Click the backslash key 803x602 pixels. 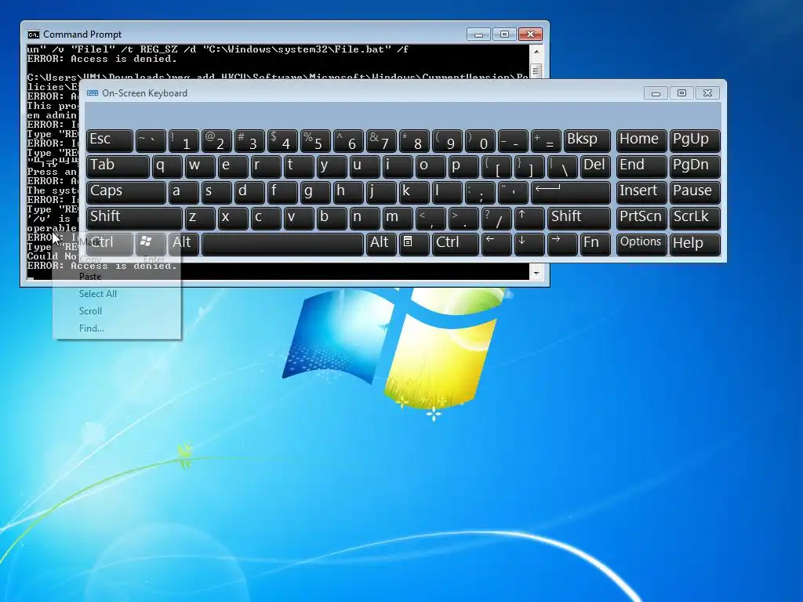561,167
